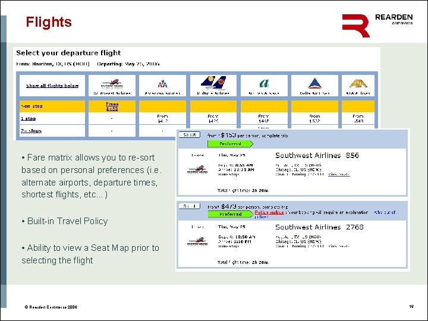
Task: Click the 'Why out of policy?' link
Action: point(385,212)
